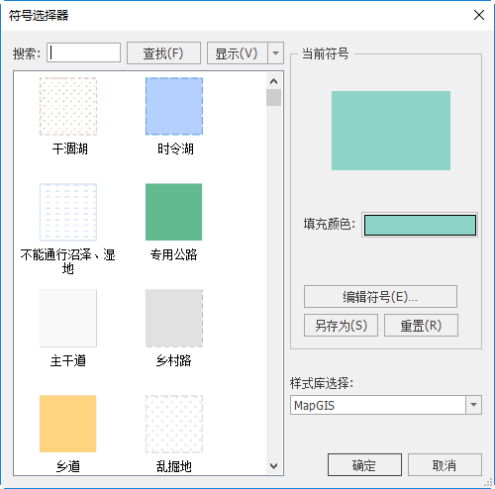Click the 查找(F) search button
The width and height of the screenshot is (495, 489).
[163, 52]
